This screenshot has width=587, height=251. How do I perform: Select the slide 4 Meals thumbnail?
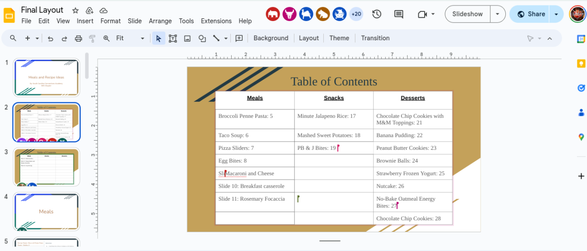pos(46,211)
